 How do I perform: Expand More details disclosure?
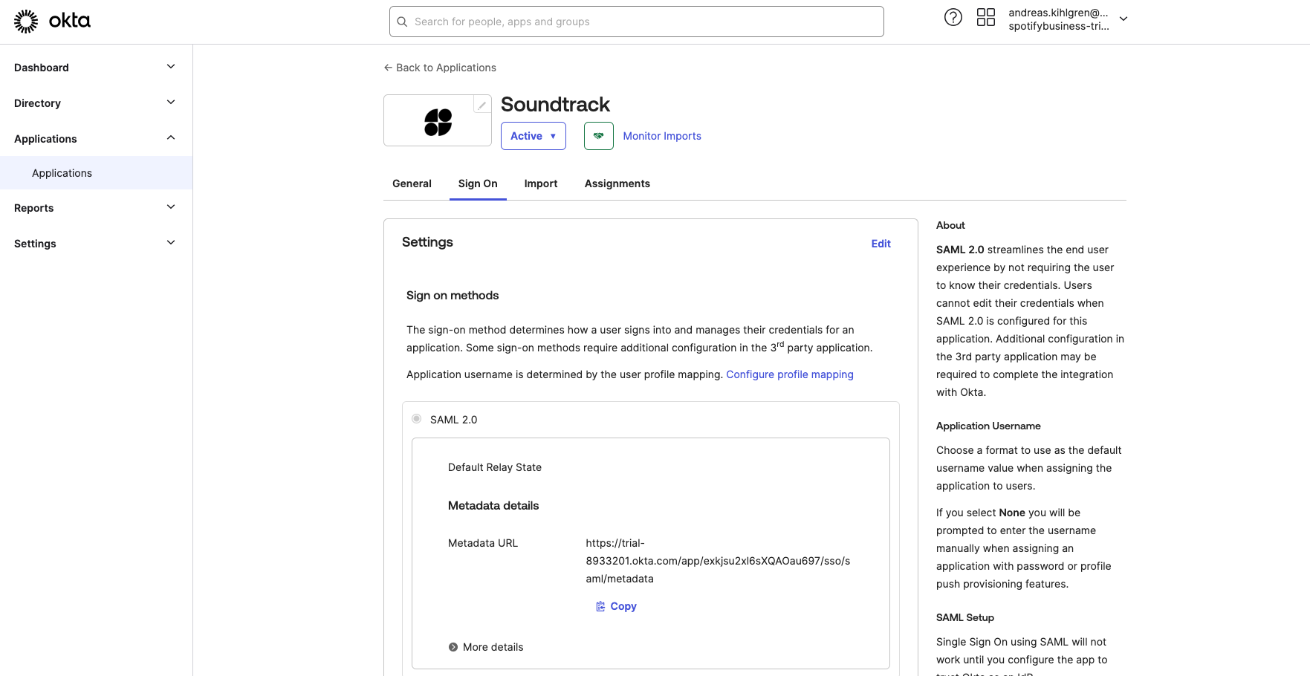click(486, 647)
